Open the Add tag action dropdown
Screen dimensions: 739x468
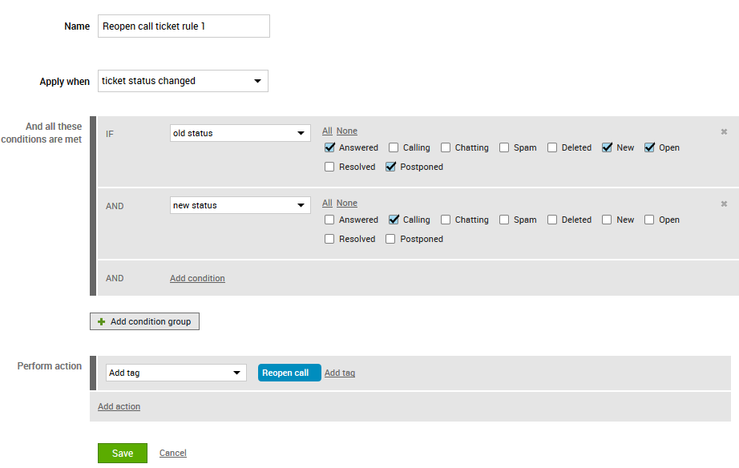click(176, 373)
